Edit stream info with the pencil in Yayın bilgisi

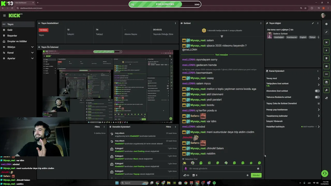[x=313, y=23]
